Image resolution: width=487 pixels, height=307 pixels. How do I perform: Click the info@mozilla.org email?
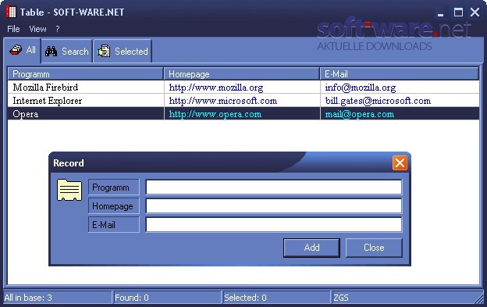(361, 87)
